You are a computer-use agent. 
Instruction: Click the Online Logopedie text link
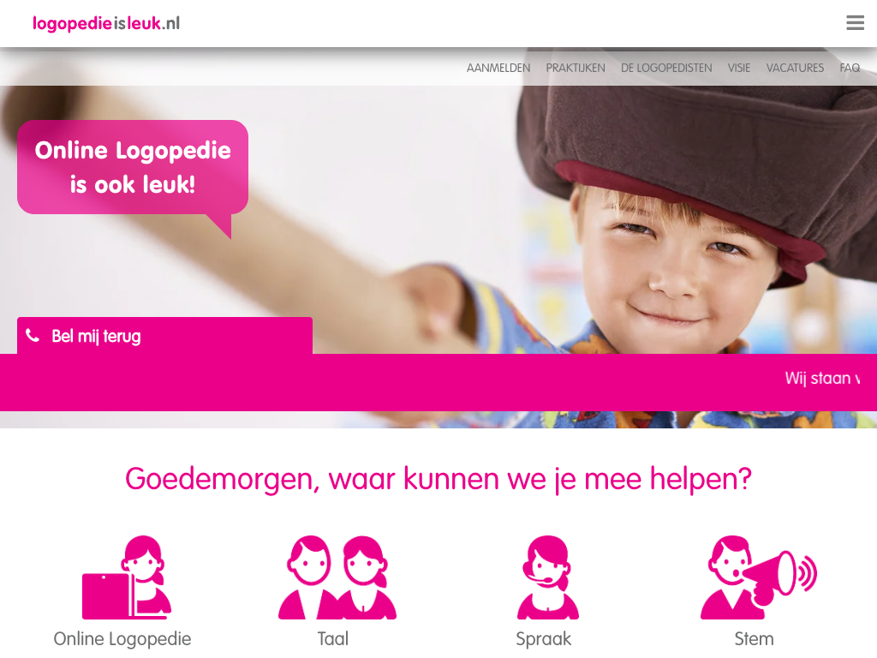122,639
